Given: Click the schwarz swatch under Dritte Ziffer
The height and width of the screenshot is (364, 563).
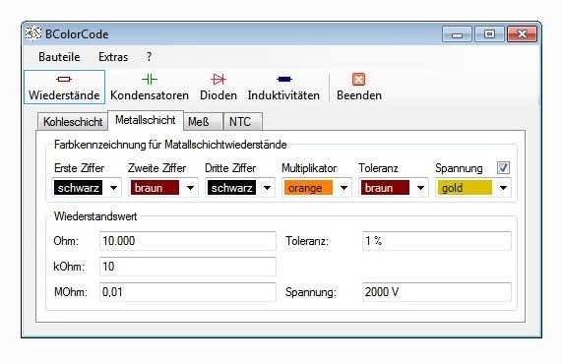Looking at the screenshot, I should (231, 188).
